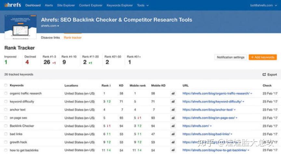This screenshot has width=281, height=154.
Task: Check the how to get backlinks checkbox
Action: click(6, 150)
